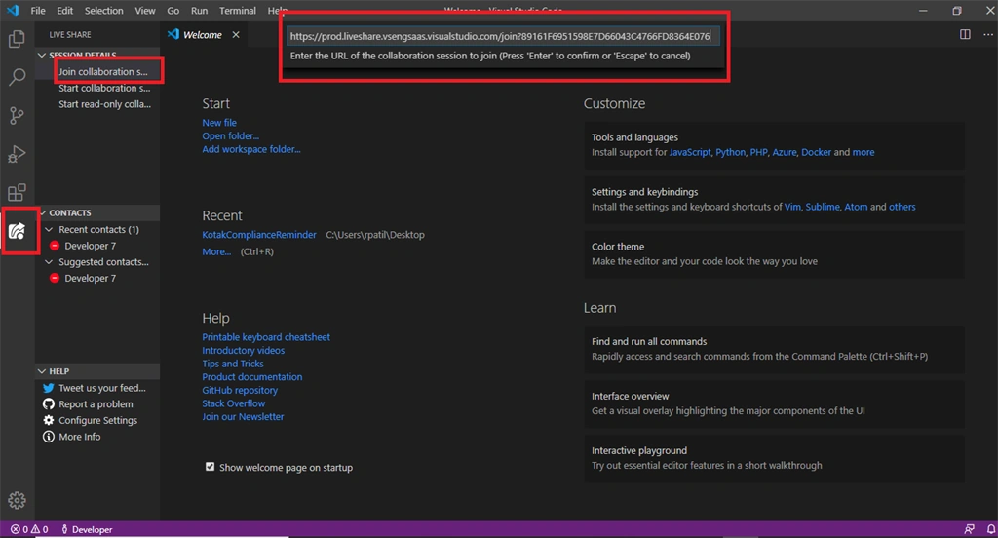998x538 pixels.
Task: Open the Color theme card
Action: click(x=774, y=254)
